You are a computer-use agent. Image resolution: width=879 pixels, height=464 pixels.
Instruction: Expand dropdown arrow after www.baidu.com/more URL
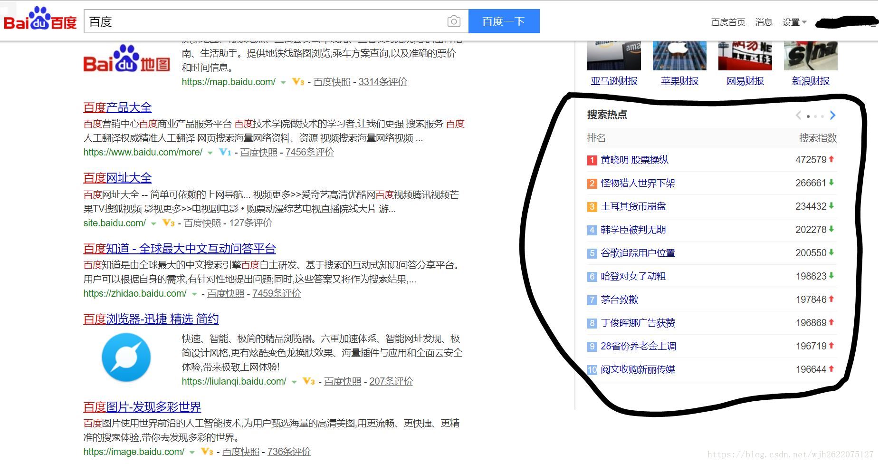click(210, 153)
